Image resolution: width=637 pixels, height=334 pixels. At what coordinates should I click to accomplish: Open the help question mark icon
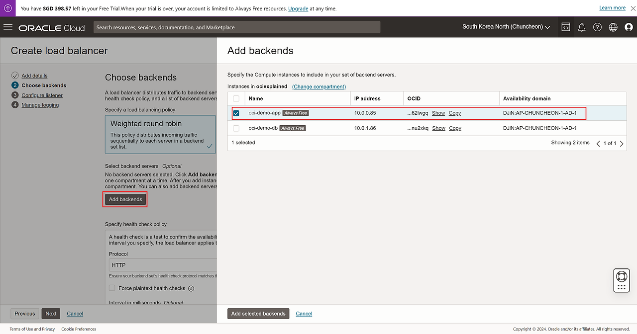point(597,27)
